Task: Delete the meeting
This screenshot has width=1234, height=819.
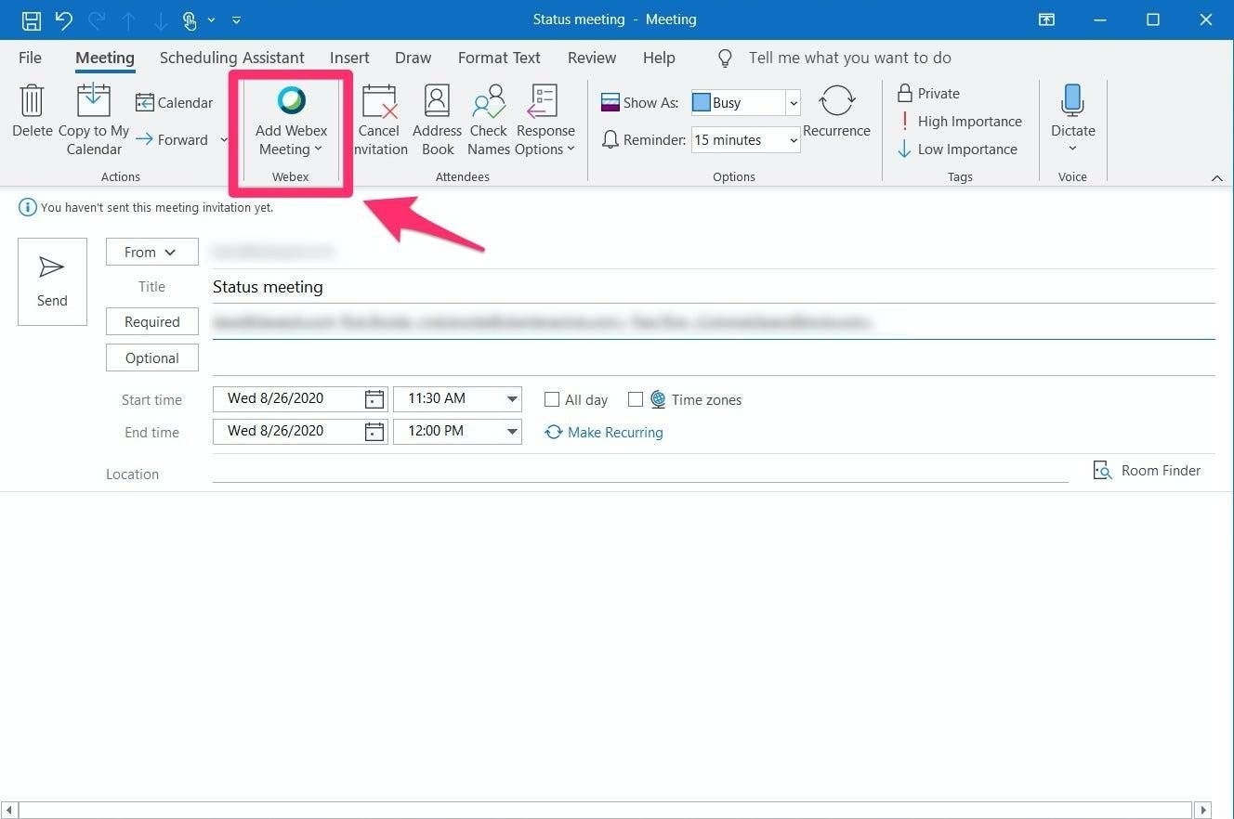Action: [32, 111]
